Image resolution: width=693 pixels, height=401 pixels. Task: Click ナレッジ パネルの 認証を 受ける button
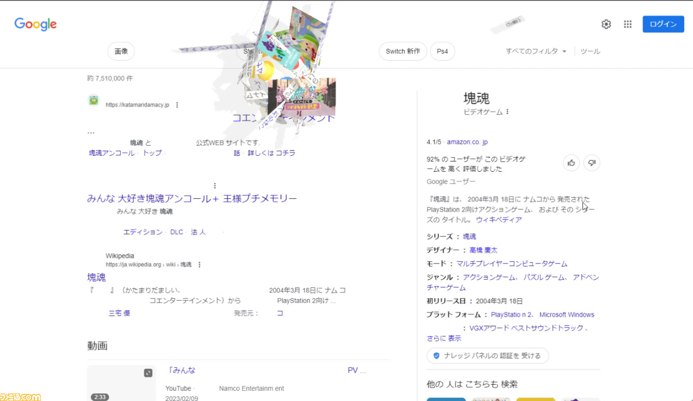click(488, 356)
